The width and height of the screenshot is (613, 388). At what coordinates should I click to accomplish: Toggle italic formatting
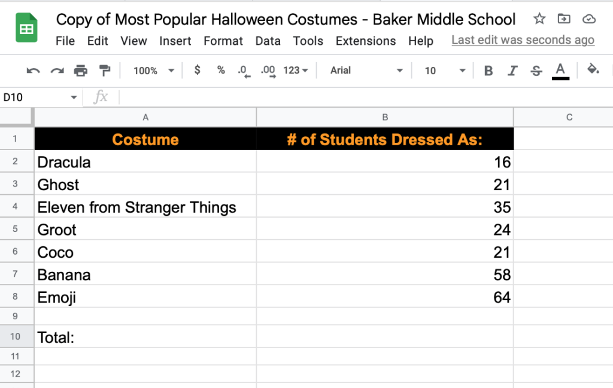[x=512, y=70]
